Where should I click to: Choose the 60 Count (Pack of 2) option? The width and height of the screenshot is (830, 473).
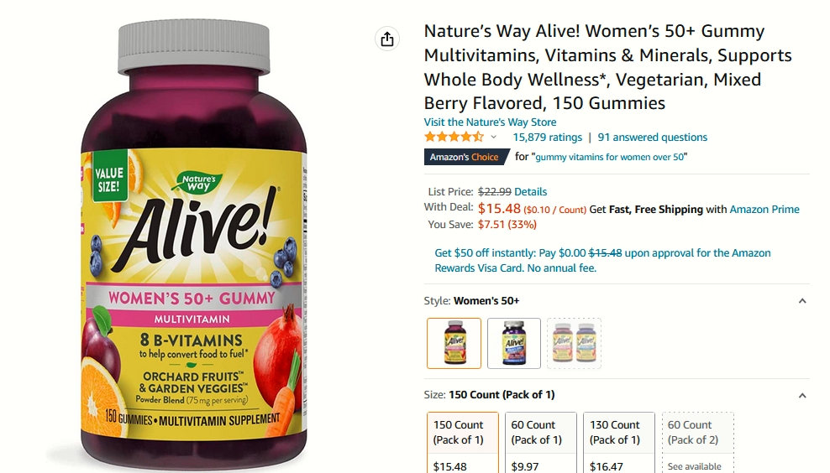point(697,443)
